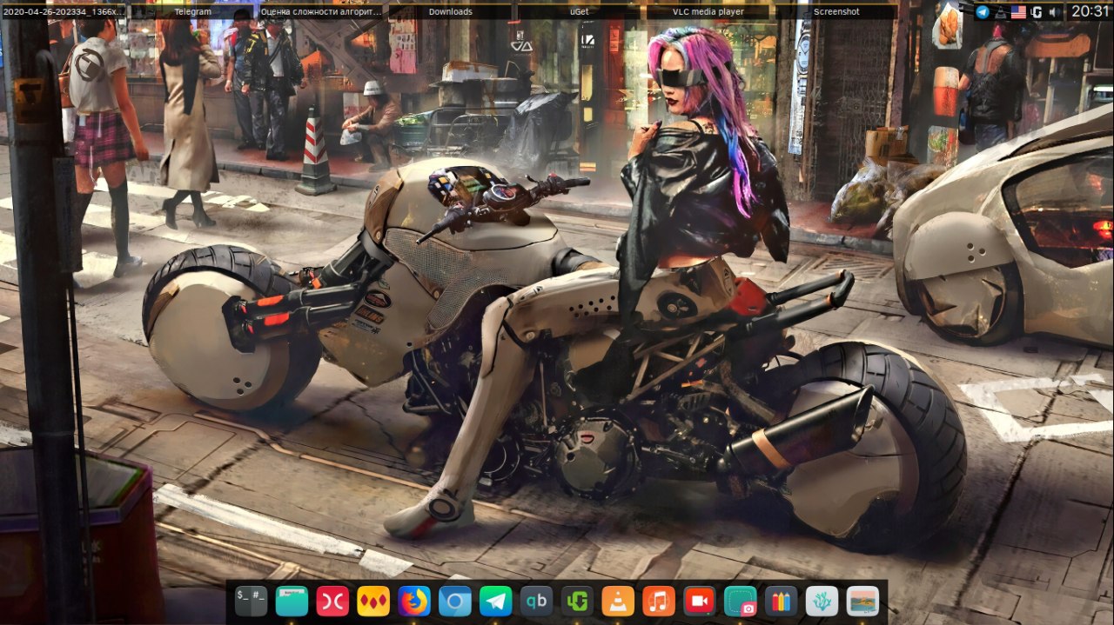Launch qBittorrent from the dock
This screenshot has width=1114, height=625.
tap(536, 601)
